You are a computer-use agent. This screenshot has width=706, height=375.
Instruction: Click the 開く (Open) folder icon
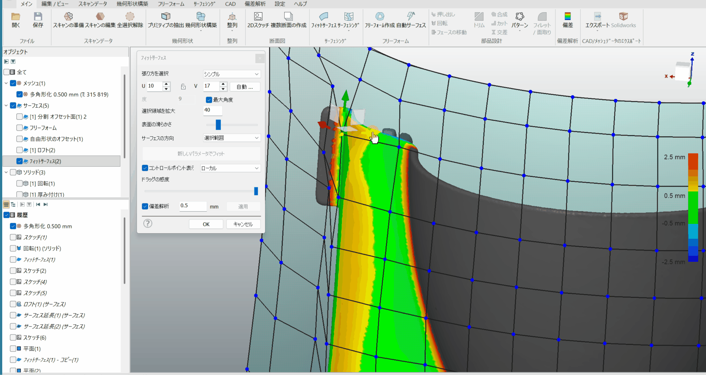coord(16,17)
